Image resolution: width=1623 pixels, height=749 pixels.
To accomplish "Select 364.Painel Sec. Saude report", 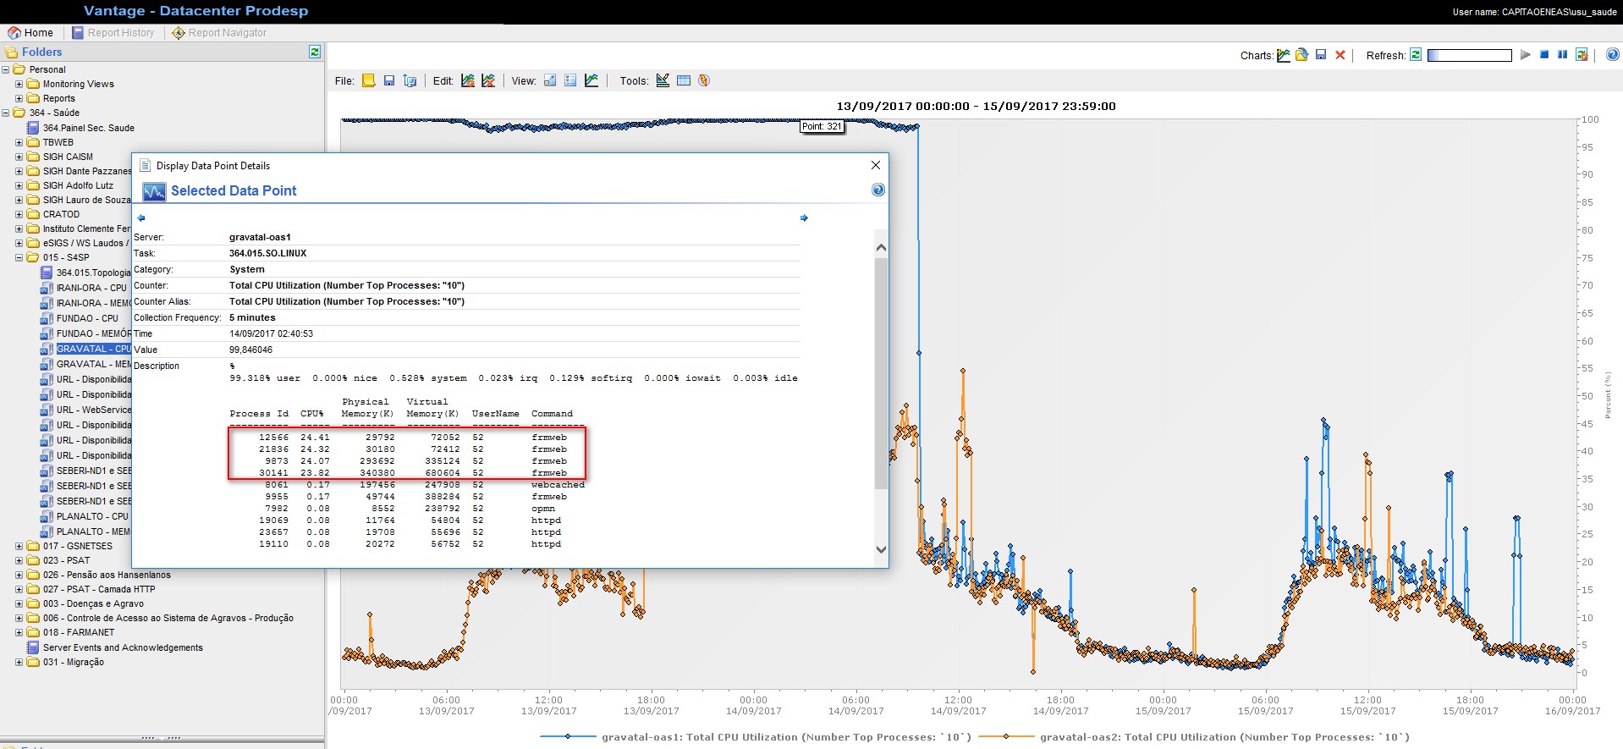I will tap(88, 128).
